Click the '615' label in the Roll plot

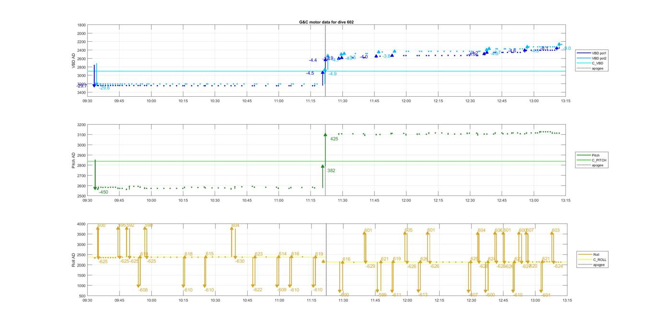[209, 254]
